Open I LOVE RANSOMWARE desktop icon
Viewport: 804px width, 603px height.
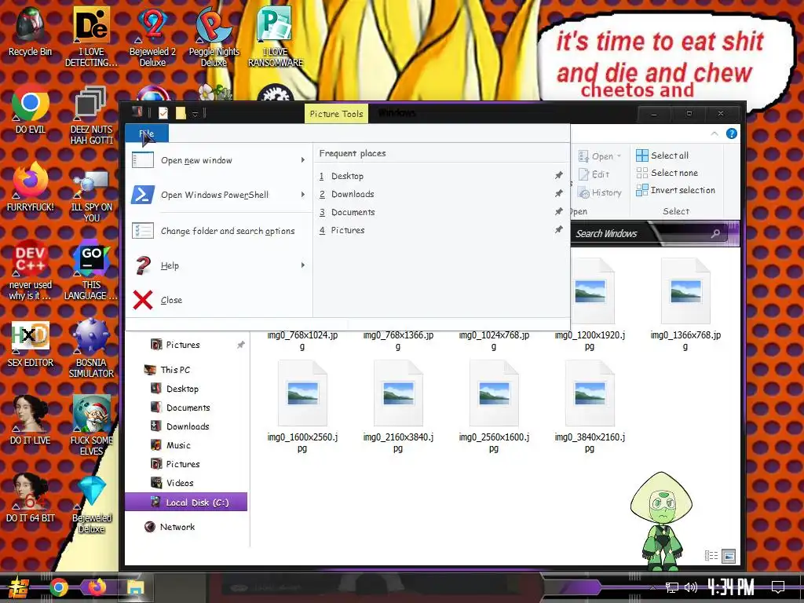pyautogui.click(x=276, y=36)
